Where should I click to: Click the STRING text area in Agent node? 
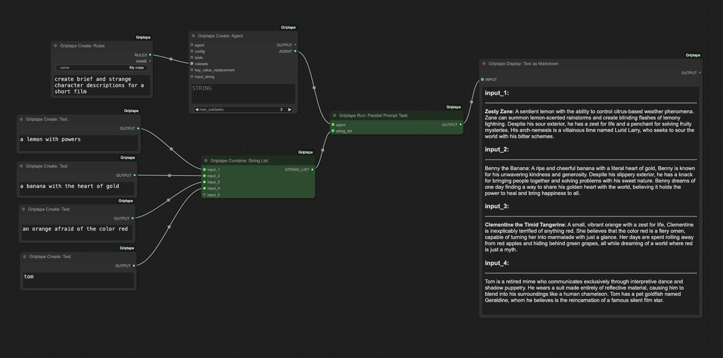[x=243, y=94]
